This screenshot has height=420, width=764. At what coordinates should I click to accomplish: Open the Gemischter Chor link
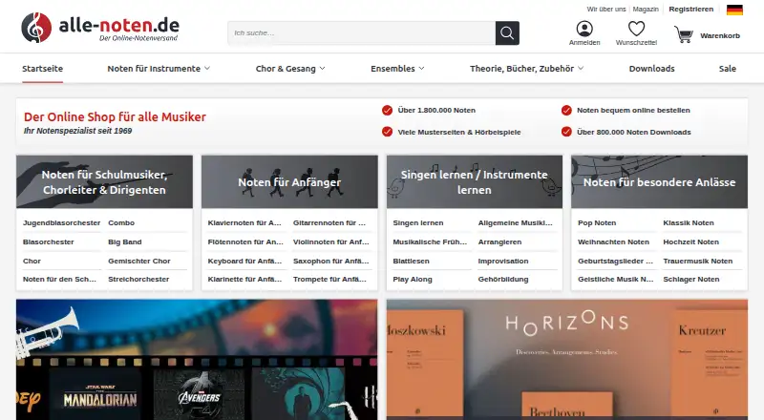[x=139, y=261]
